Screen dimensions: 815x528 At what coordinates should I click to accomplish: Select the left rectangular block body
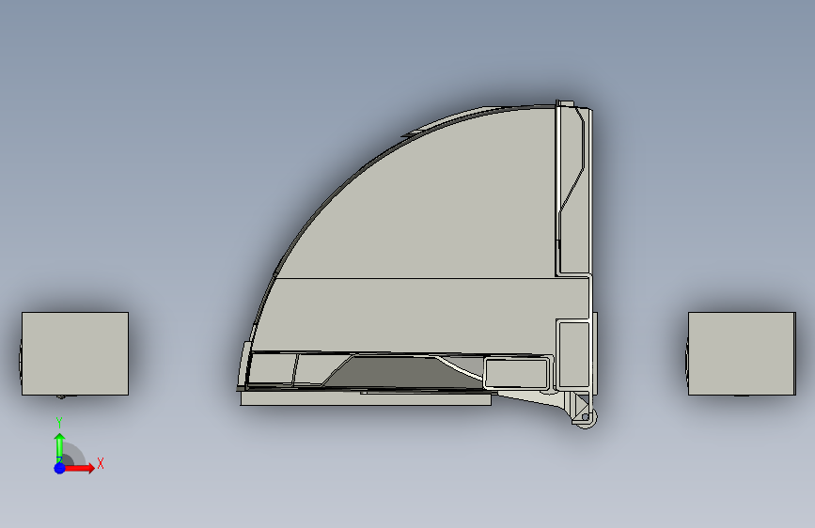click(75, 353)
